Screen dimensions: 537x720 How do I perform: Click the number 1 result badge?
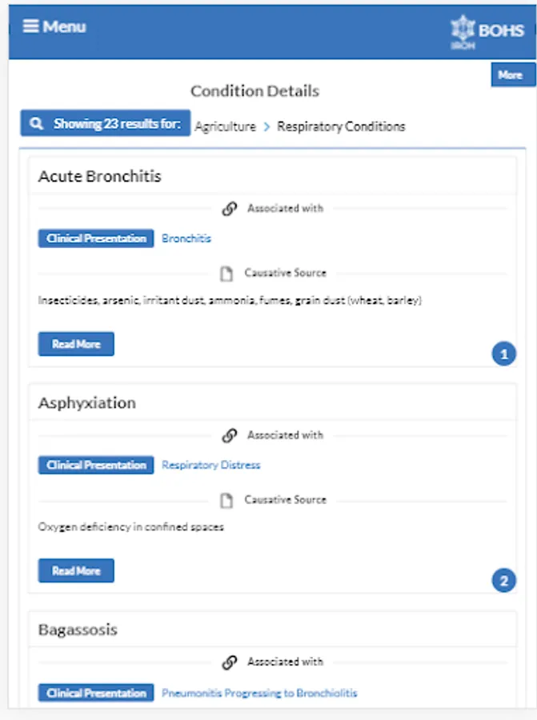(x=503, y=354)
